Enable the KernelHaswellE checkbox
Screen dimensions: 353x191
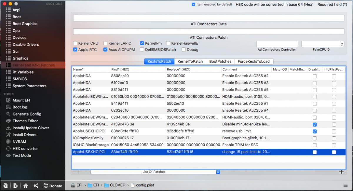pyautogui.click(x=168, y=43)
